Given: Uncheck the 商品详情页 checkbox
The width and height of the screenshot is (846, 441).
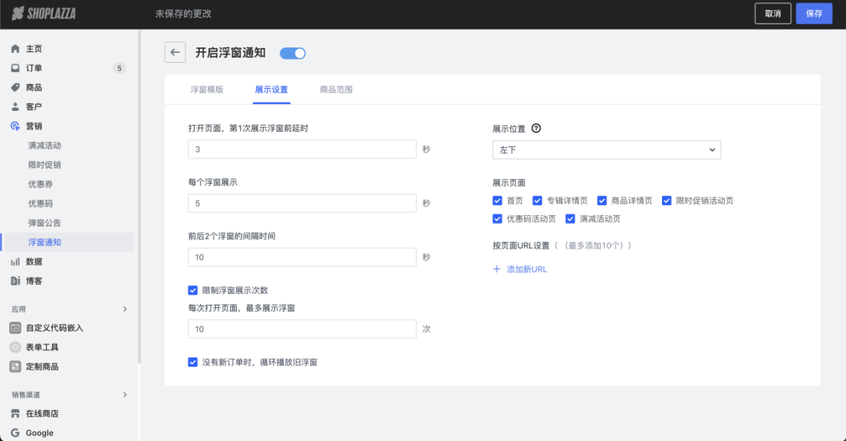Looking at the screenshot, I should click(602, 201).
